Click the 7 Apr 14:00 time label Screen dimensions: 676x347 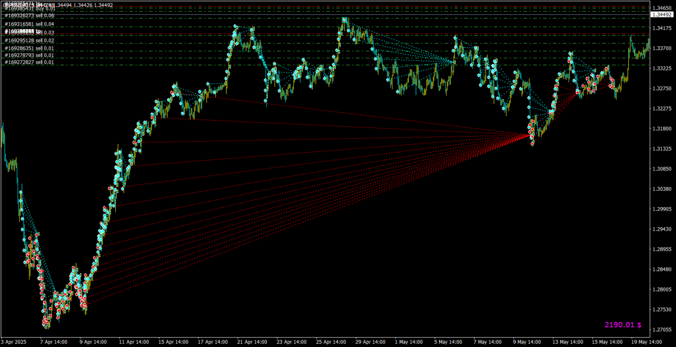point(54,342)
